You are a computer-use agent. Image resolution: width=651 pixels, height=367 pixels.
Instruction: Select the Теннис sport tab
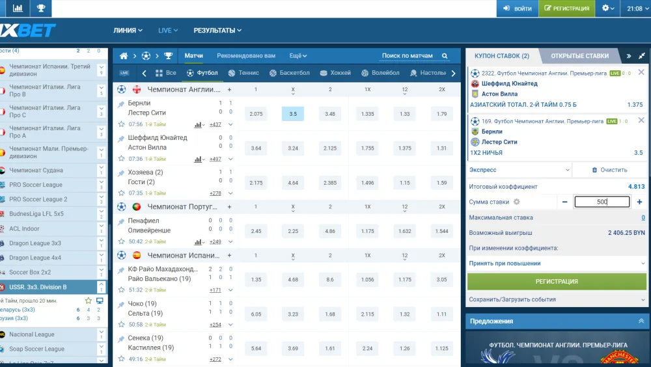pyautogui.click(x=243, y=73)
